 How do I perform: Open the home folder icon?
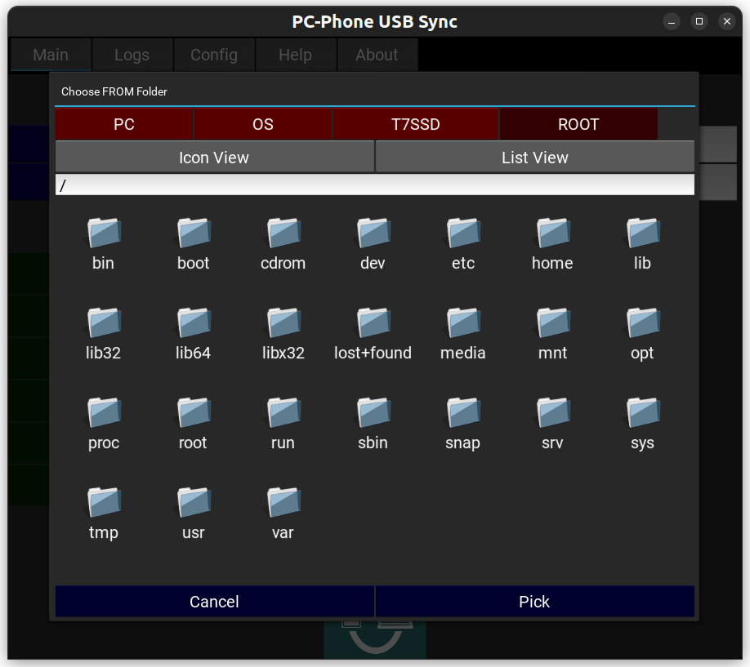(552, 234)
